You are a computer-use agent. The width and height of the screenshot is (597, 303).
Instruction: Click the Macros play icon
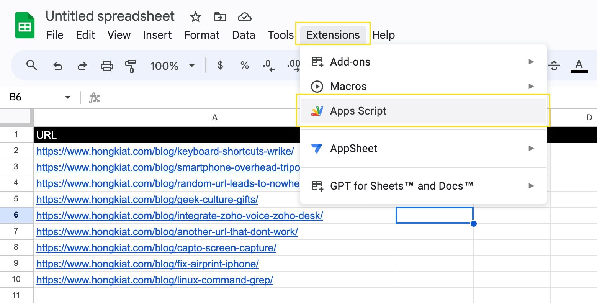(317, 87)
